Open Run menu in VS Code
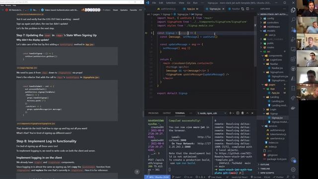Image resolution: width=318 pixels, height=179 pixels. point(195,3)
